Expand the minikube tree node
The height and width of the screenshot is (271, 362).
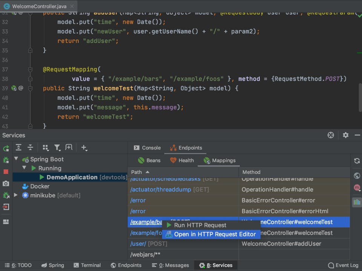(15, 195)
